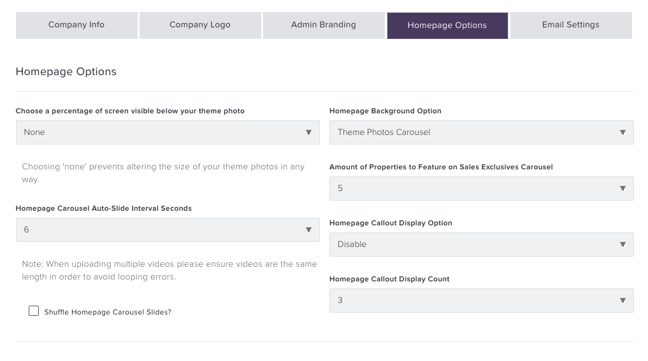Open the Homepage Callout Display Count dropdown
The image size is (648, 361).
tap(482, 301)
